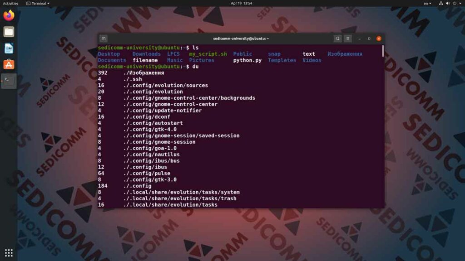The height and width of the screenshot is (261, 465).
Task: Open a new tab in the terminal
Action: pyautogui.click(x=104, y=39)
